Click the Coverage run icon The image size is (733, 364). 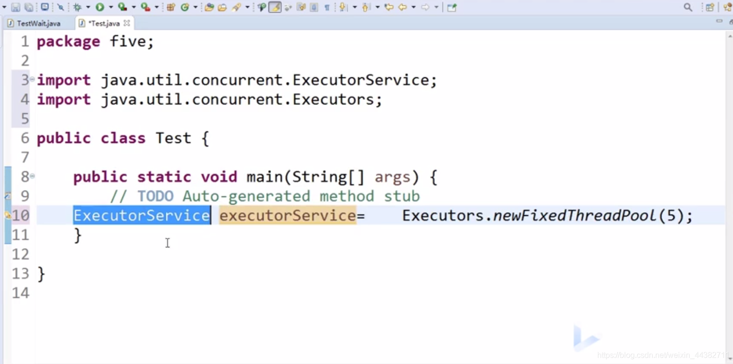(x=123, y=7)
